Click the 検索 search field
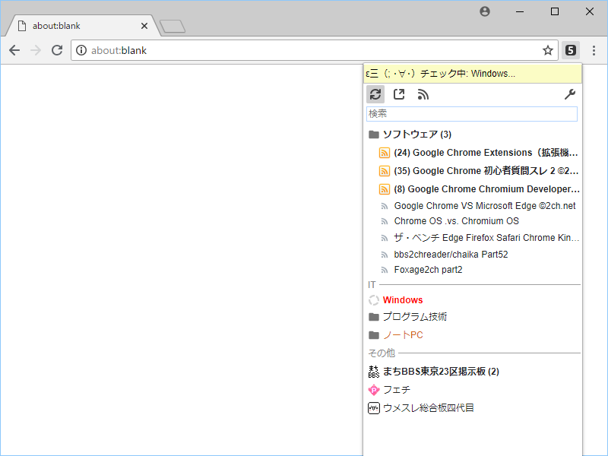608x456 pixels. tap(472, 114)
